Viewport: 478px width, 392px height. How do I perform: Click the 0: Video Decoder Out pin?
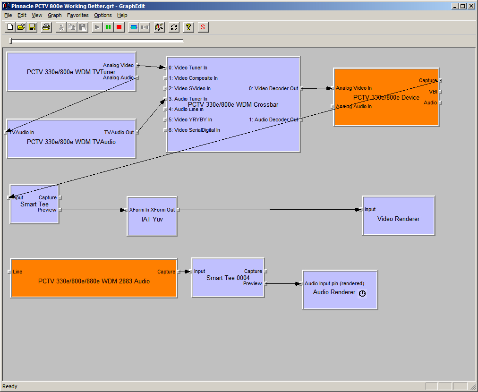coord(301,88)
